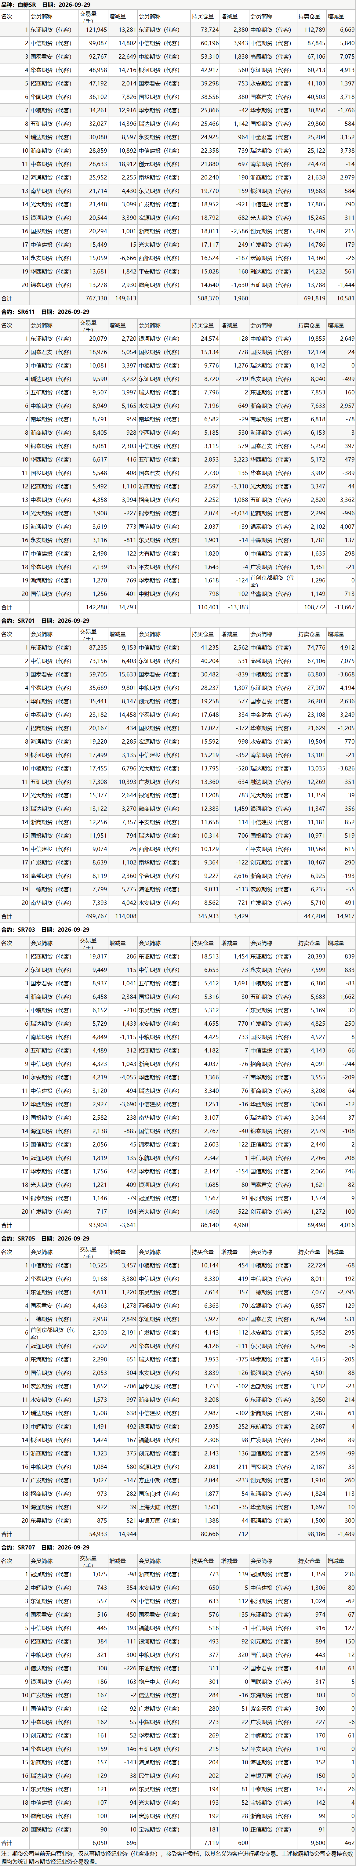Click SR611 total change -13,383
356x1866 pixels.
click(x=238, y=607)
